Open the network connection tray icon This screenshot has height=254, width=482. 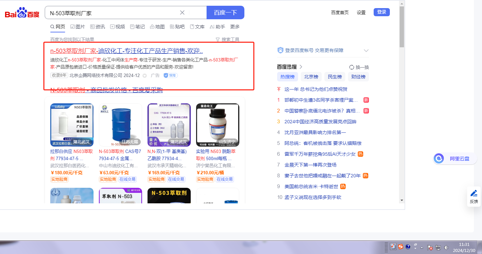pyautogui.click(x=438, y=247)
